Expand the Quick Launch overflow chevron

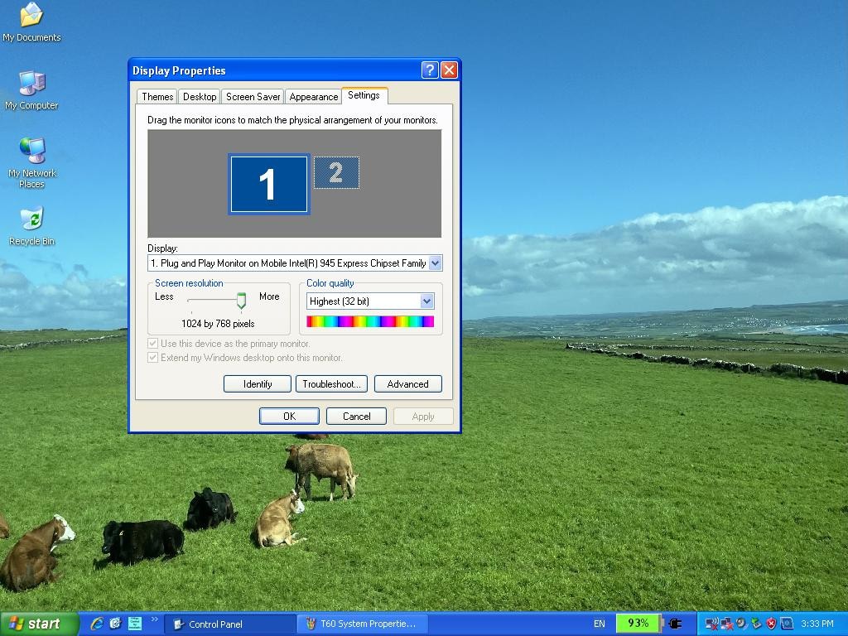click(154, 619)
